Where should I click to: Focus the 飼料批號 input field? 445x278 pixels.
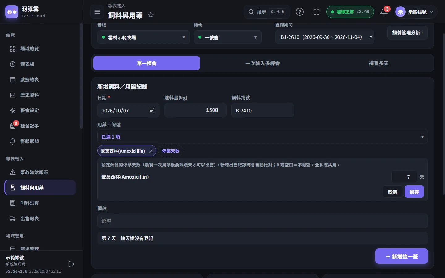(x=263, y=110)
